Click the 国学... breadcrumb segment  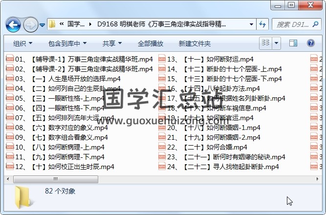[x=76, y=24]
